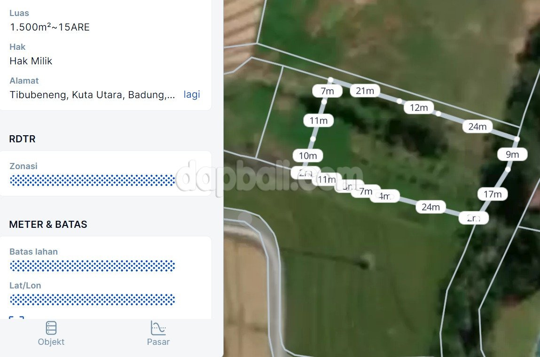The width and height of the screenshot is (540, 357).
Task: Click the 9m edge measurement label
Action: pyautogui.click(x=512, y=155)
